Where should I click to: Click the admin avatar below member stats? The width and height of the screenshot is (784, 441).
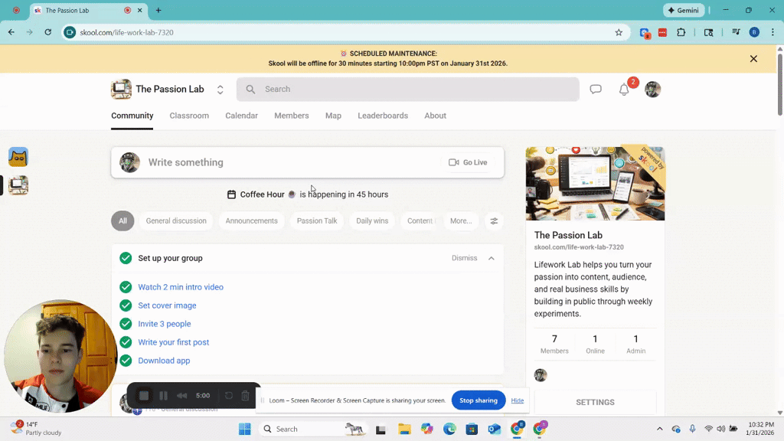tap(541, 375)
